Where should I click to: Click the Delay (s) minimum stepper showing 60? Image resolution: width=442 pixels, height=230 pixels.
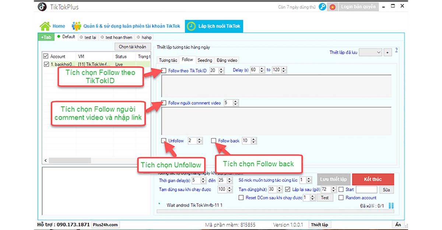(257, 70)
